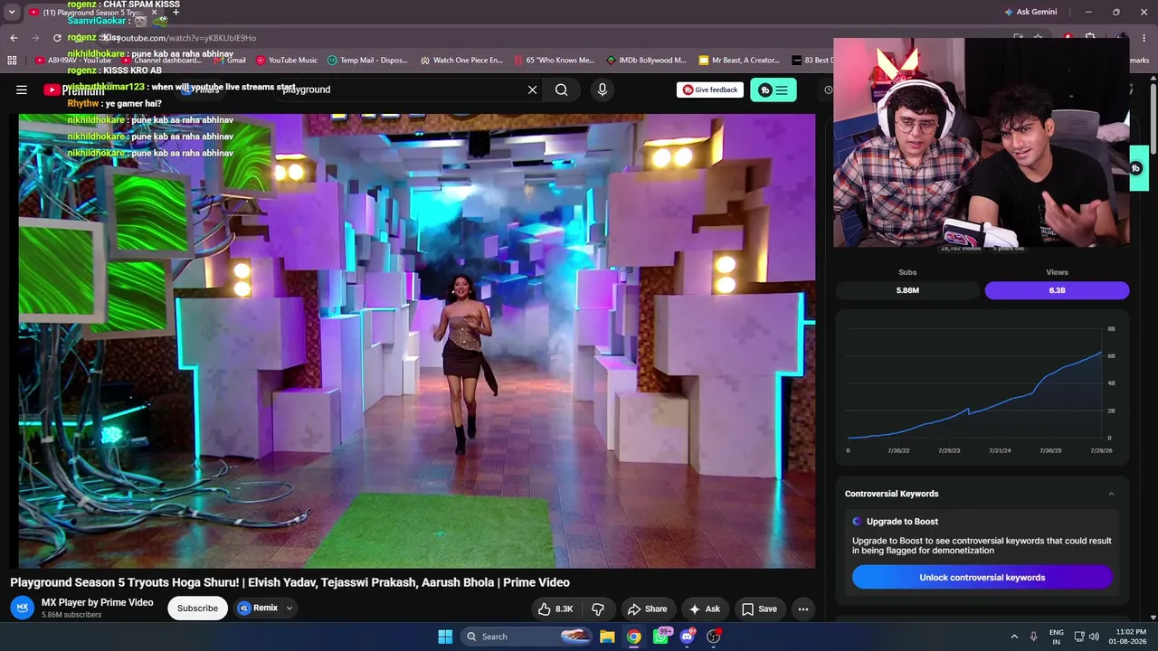The width and height of the screenshot is (1158, 651).
Task: Expand the Remix dropdown arrow
Action: (289, 609)
